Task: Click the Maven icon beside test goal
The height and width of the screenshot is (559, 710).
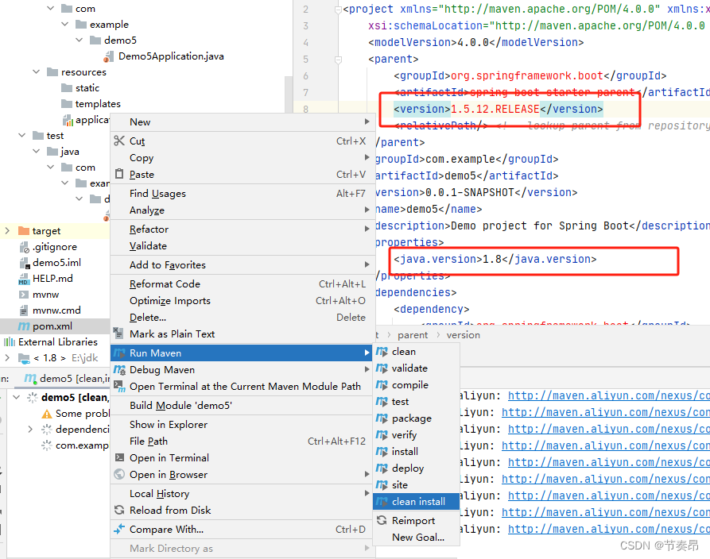Action: (382, 402)
